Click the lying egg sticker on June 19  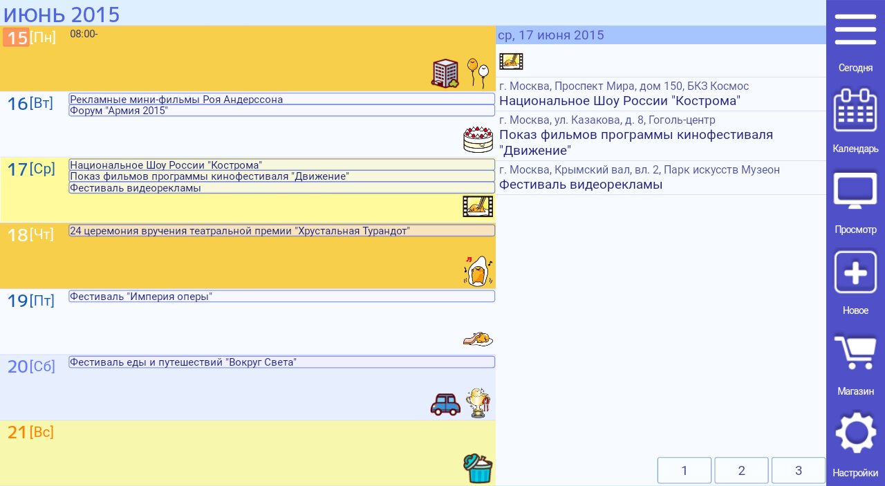click(478, 339)
